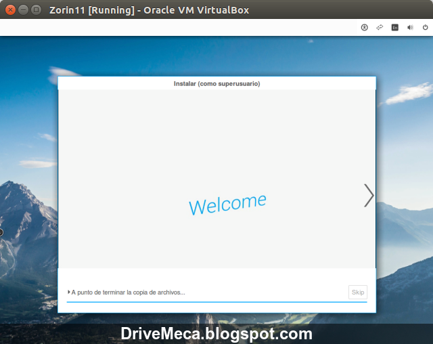Open the accessibility menu icon

pyautogui.click(x=364, y=27)
